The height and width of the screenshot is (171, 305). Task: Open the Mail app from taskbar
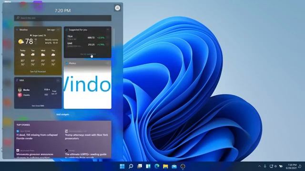coord(174,166)
